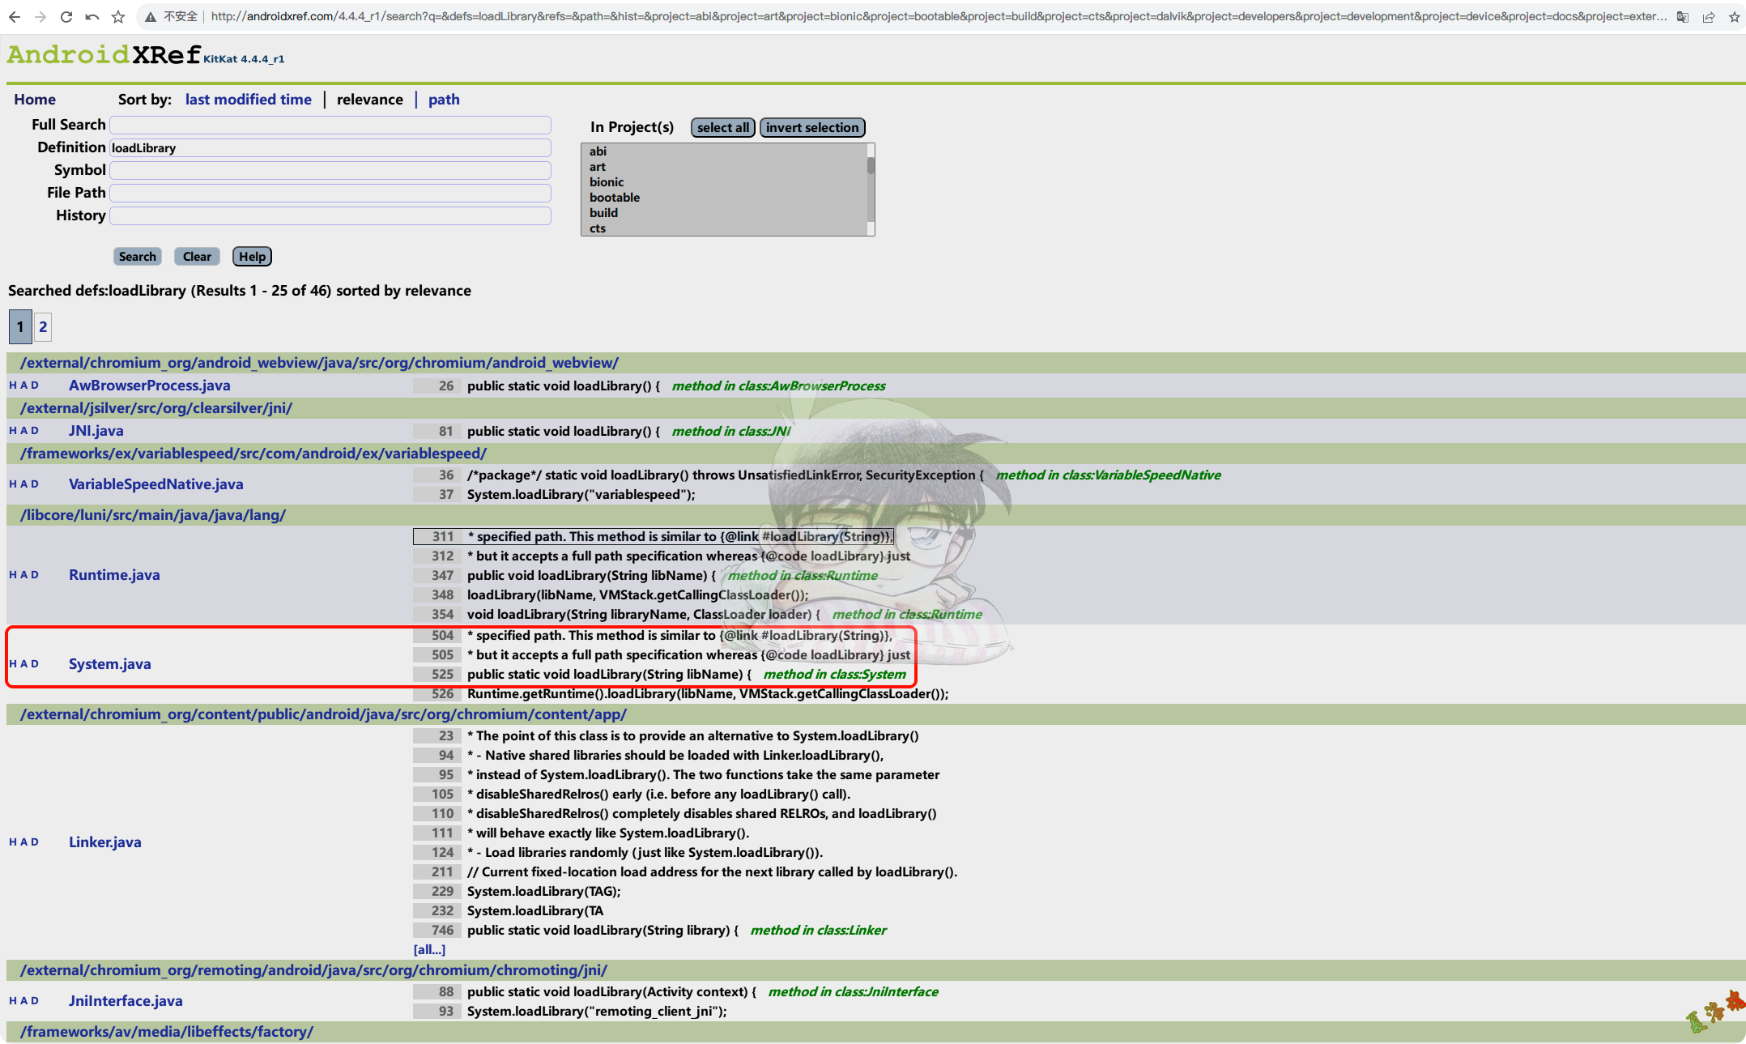The width and height of the screenshot is (1746, 1044).
Task: Click the browser reload icon
Action: pos(66,16)
